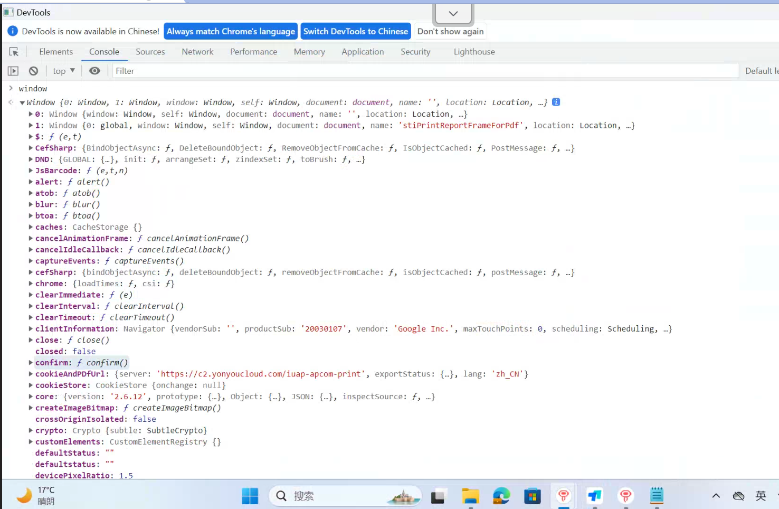Toggle the console sidebar panel icon
Screen dimensions: 779x509
[x=13, y=71]
